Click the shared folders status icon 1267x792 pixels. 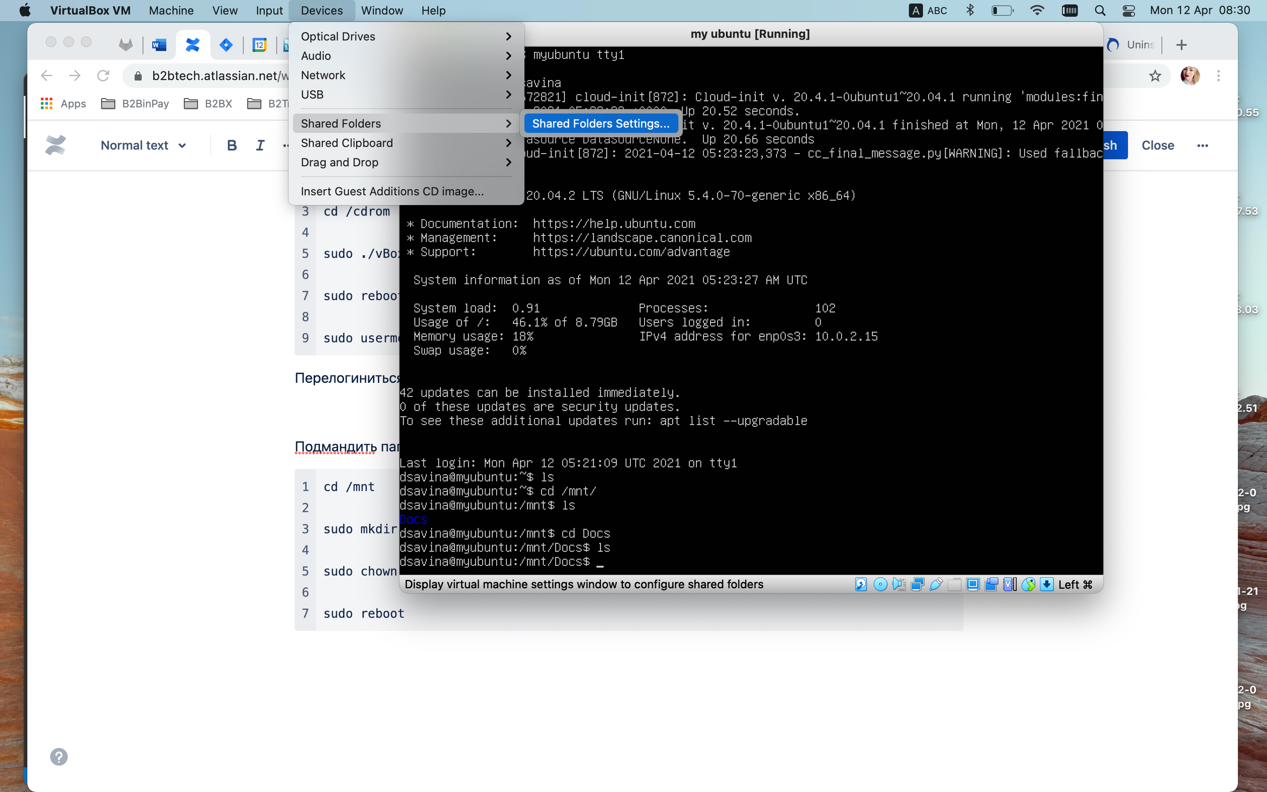coord(954,584)
